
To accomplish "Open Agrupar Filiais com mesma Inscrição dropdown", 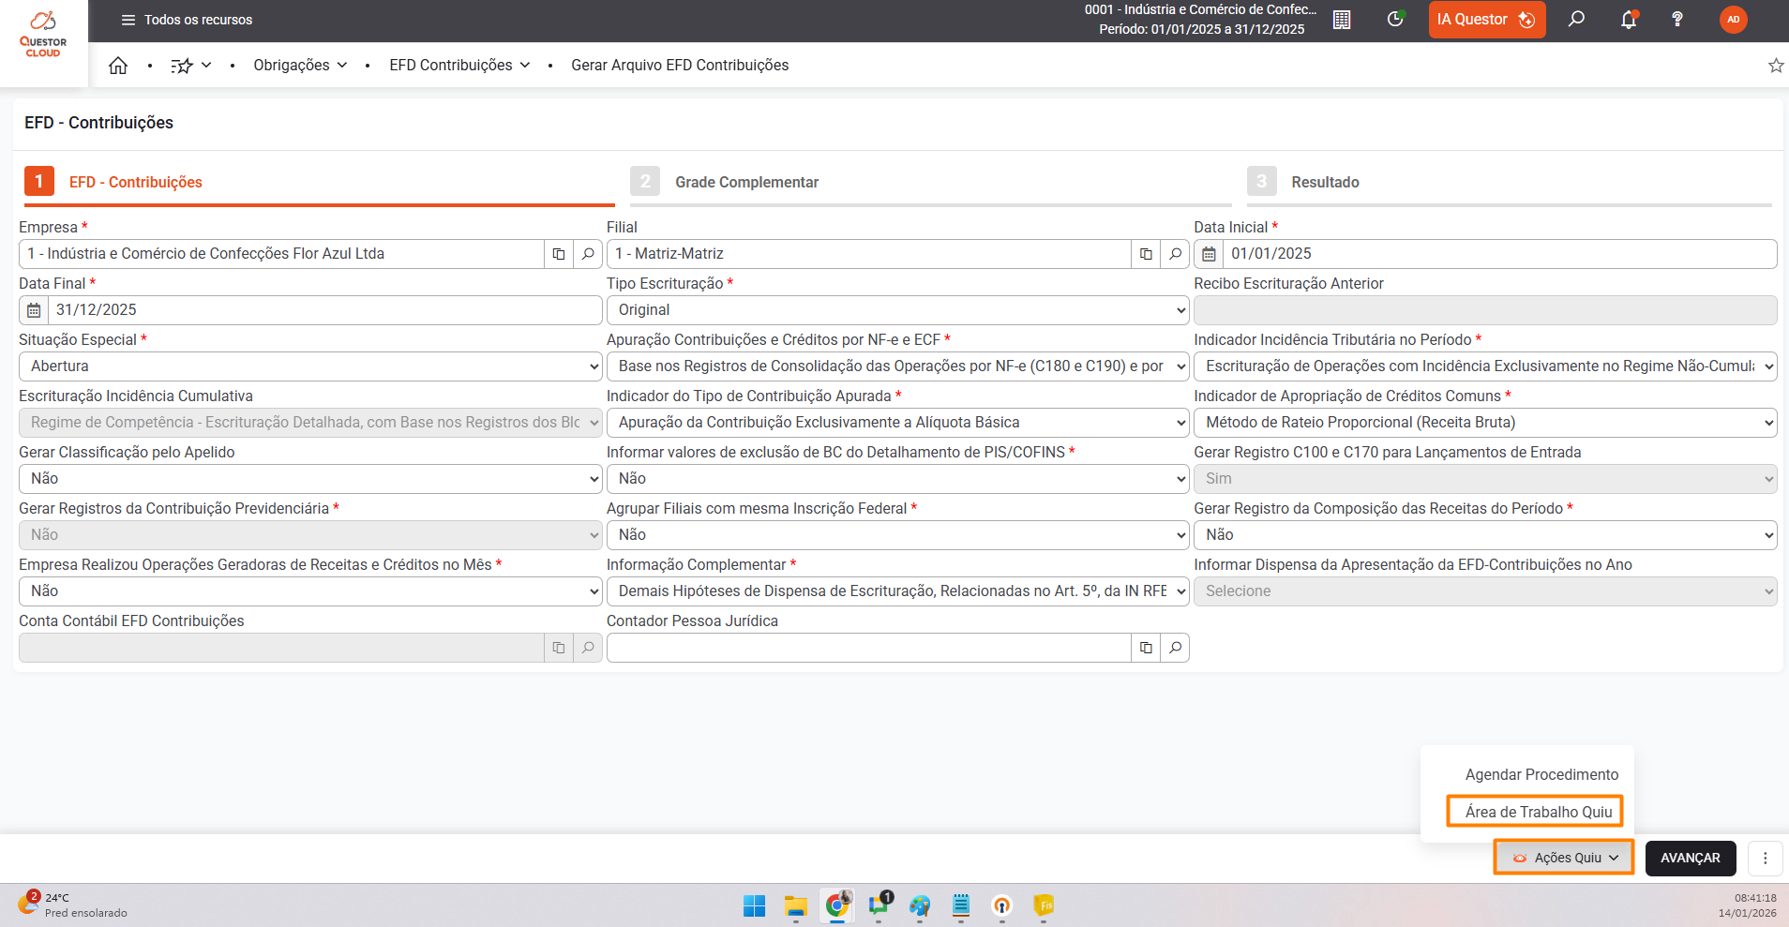I will [x=897, y=535].
